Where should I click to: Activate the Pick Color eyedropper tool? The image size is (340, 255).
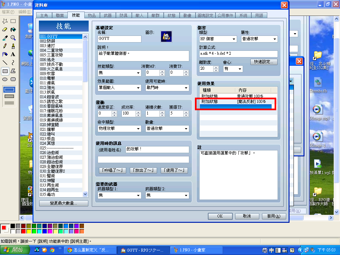[5, 38]
